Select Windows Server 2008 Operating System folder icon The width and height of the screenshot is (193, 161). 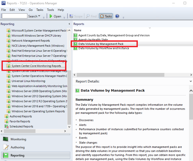point(9,91)
